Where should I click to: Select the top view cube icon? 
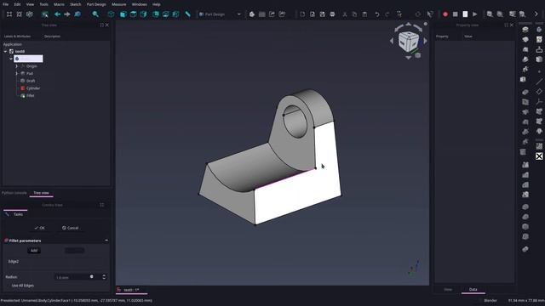pos(133,14)
